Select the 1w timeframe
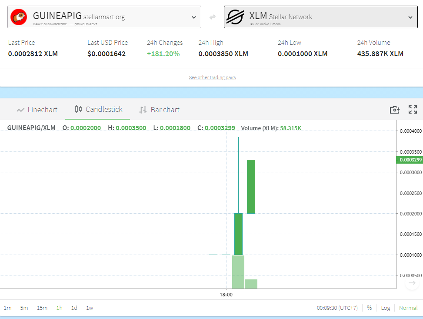The height and width of the screenshot is (319, 423). point(90,308)
